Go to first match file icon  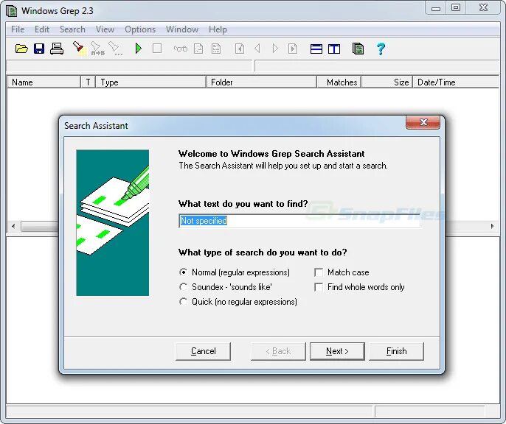[240, 49]
